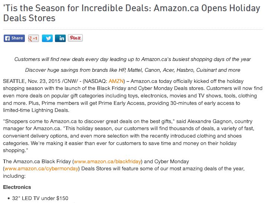Pin the article with the Pinit button
Viewport: 268px width, 203px height.
(x=75, y=38)
